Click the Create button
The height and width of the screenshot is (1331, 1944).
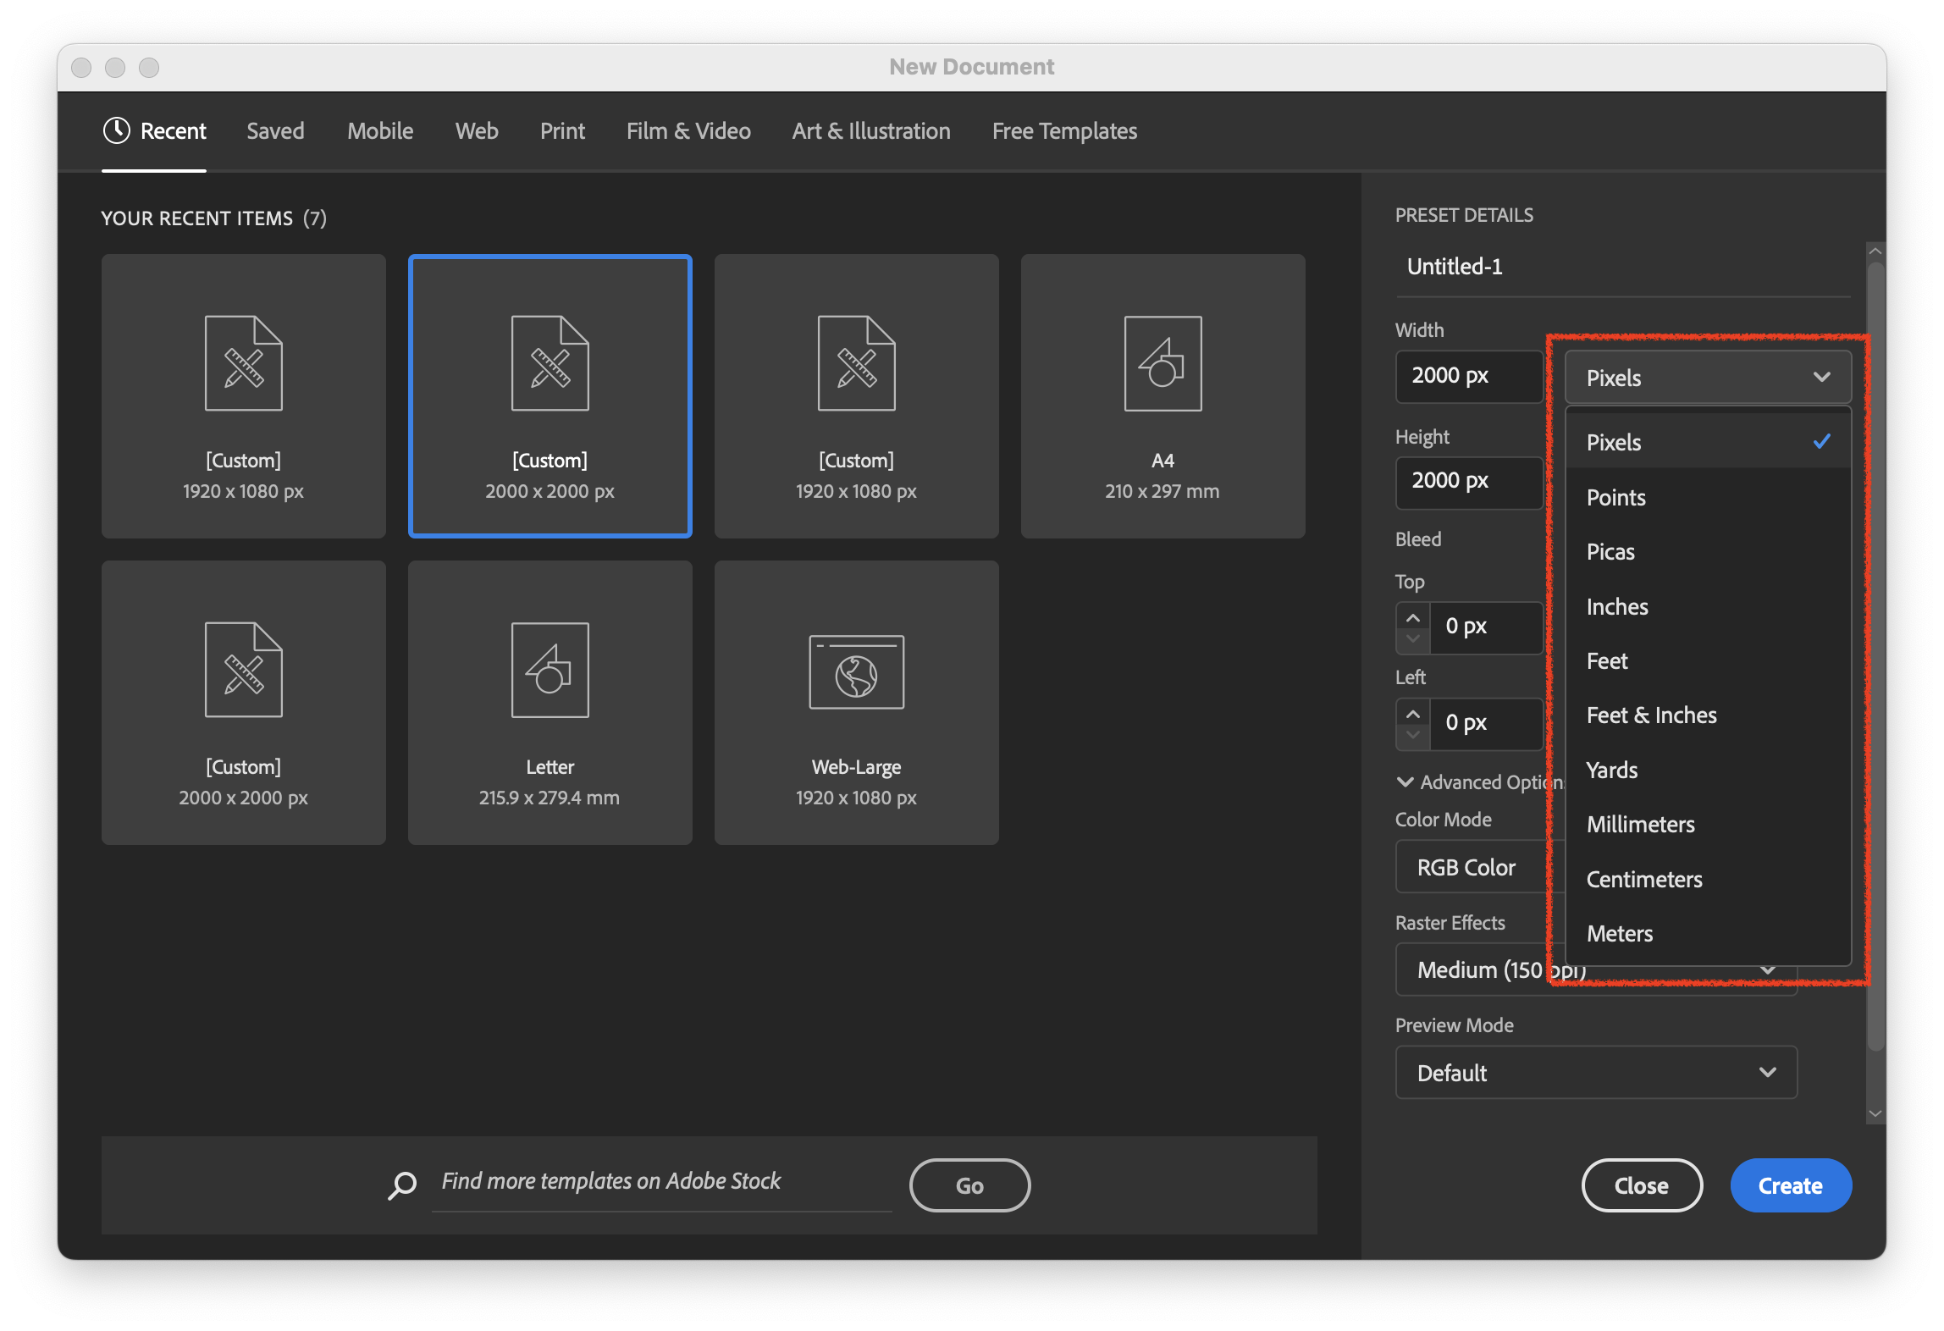[x=1791, y=1185]
